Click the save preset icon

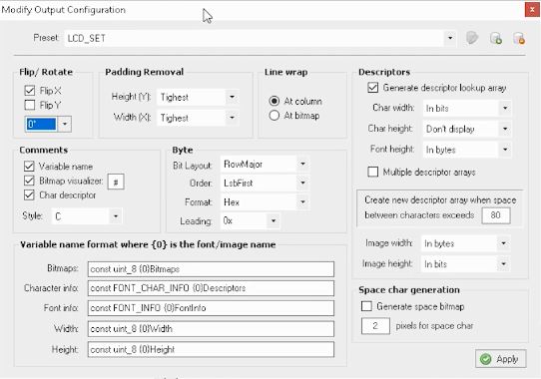(x=472, y=38)
